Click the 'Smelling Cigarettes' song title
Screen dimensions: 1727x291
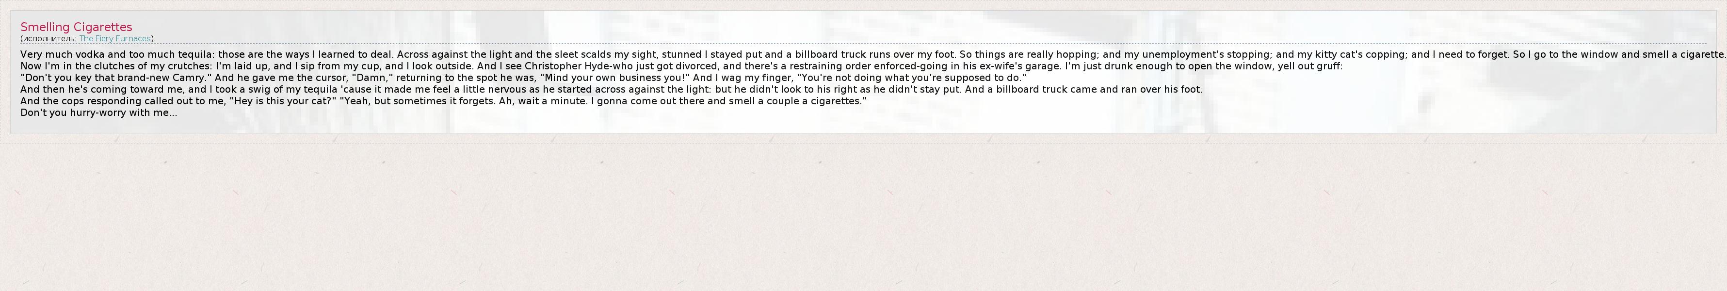[x=76, y=27]
